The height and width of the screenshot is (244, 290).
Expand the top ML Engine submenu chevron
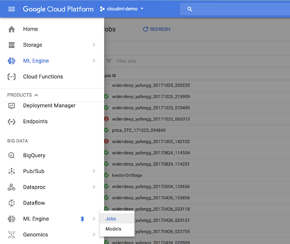coord(94,61)
